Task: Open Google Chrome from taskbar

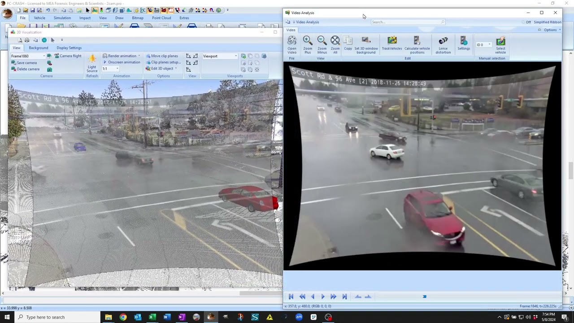Action: (x=123, y=317)
